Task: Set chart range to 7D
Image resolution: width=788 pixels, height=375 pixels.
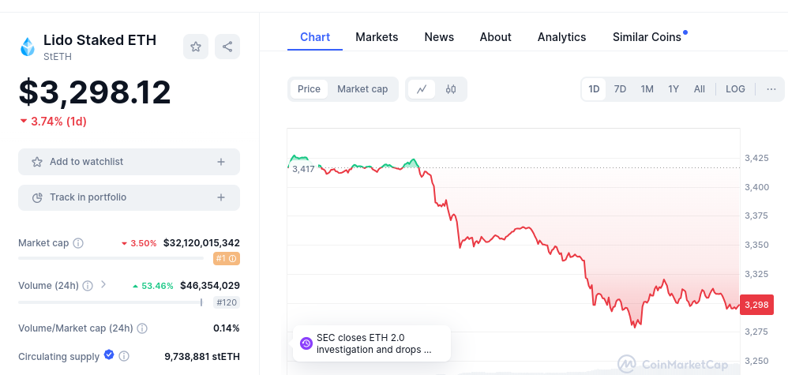Action: tap(620, 89)
